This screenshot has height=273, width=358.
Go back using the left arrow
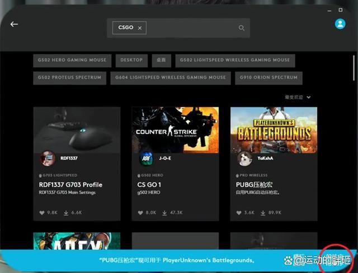click(14, 24)
